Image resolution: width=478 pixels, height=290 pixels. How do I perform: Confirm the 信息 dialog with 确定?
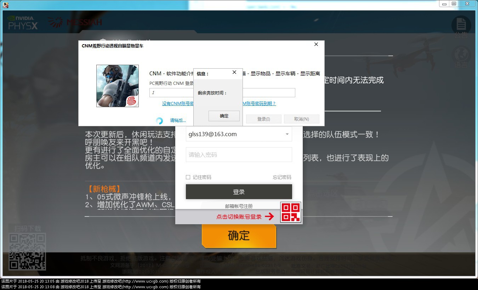click(224, 116)
